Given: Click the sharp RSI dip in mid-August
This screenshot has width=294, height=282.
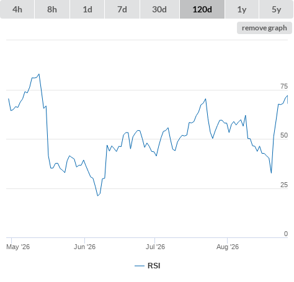Looking at the screenshot, I should pyautogui.click(x=271, y=173).
